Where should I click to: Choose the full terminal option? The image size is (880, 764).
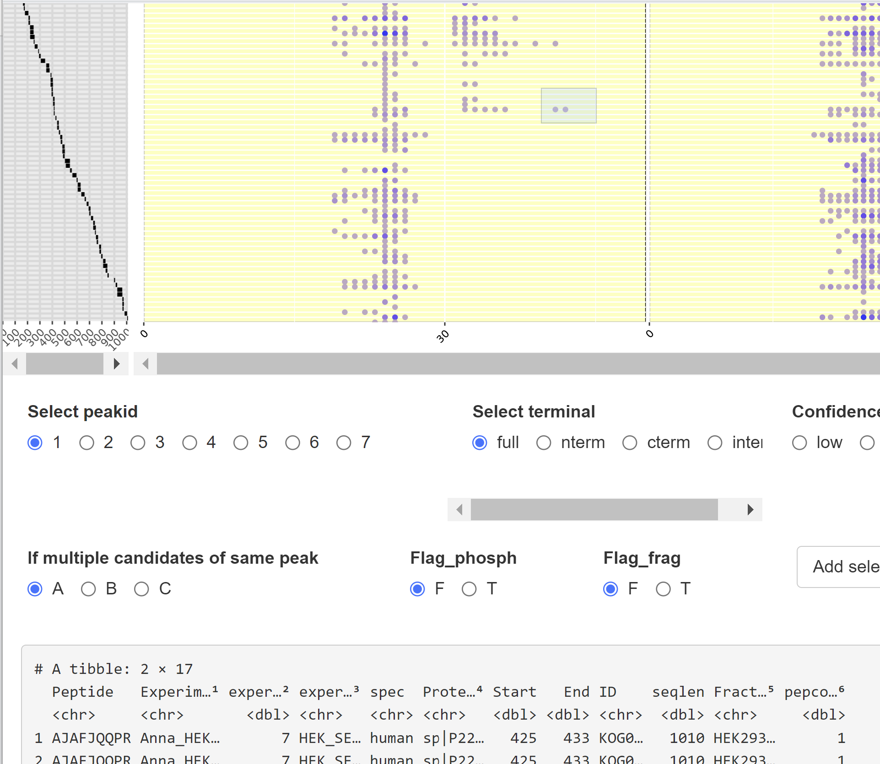(x=480, y=443)
